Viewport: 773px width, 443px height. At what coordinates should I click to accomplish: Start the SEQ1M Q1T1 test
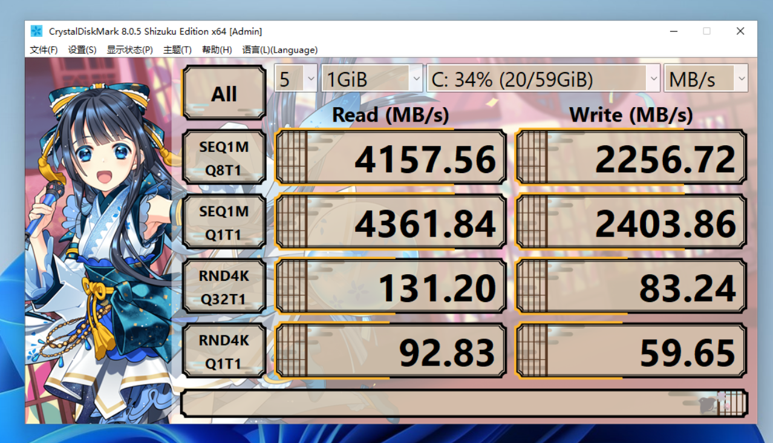coord(224,223)
